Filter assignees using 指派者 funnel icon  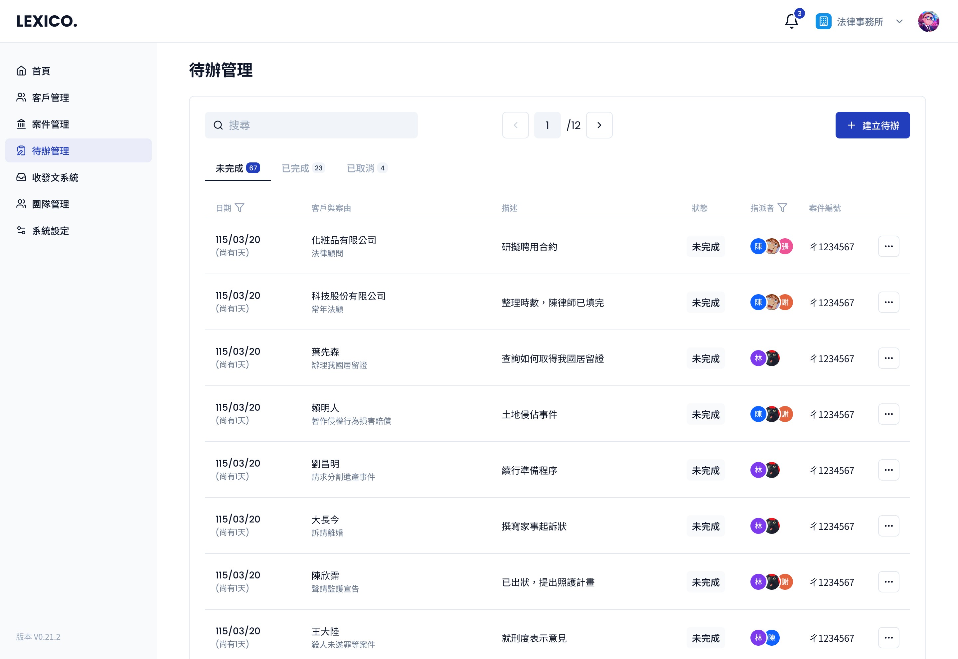click(782, 208)
